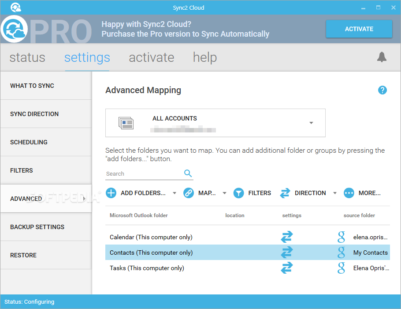Click the location column header

[235, 215]
